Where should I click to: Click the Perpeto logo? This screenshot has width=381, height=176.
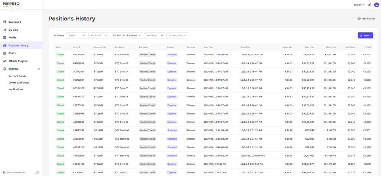(11, 4)
